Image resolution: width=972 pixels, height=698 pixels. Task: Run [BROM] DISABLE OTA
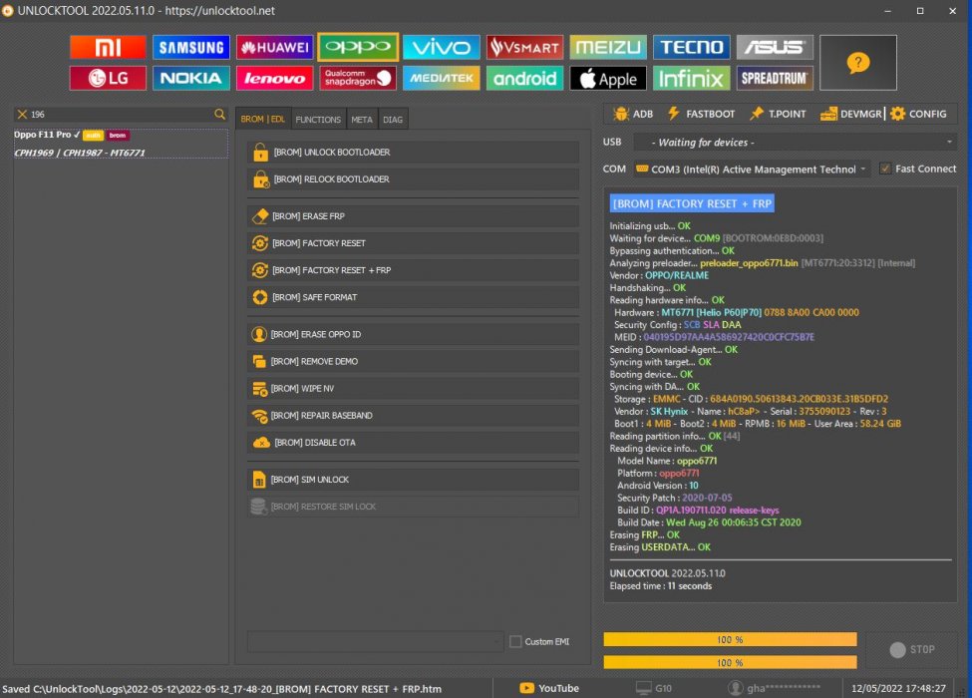414,443
